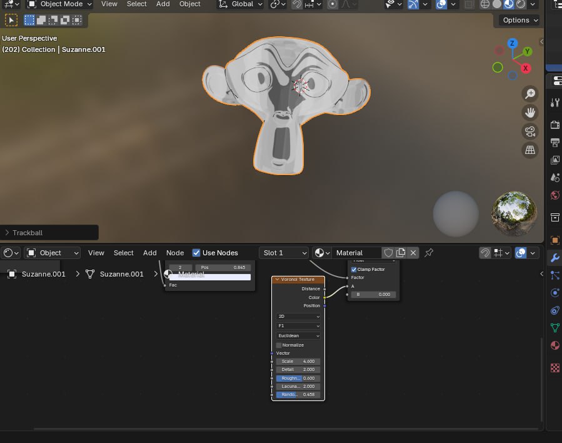This screenshot has width=562, height=443.
Task: Open the viewport Options dropdown
Action: pyautogui.click(x=520, y=20)
